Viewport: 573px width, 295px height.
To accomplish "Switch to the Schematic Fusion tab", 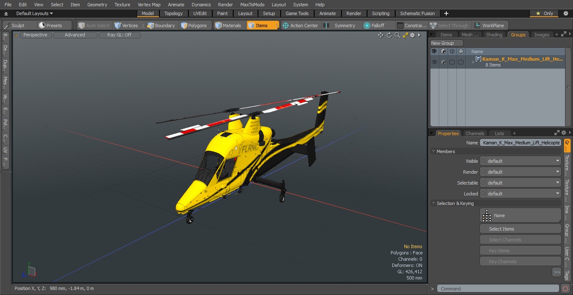I will coord(417,13).
